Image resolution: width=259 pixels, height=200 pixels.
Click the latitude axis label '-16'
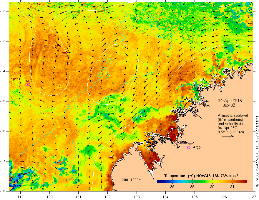(x=3, y=131)
